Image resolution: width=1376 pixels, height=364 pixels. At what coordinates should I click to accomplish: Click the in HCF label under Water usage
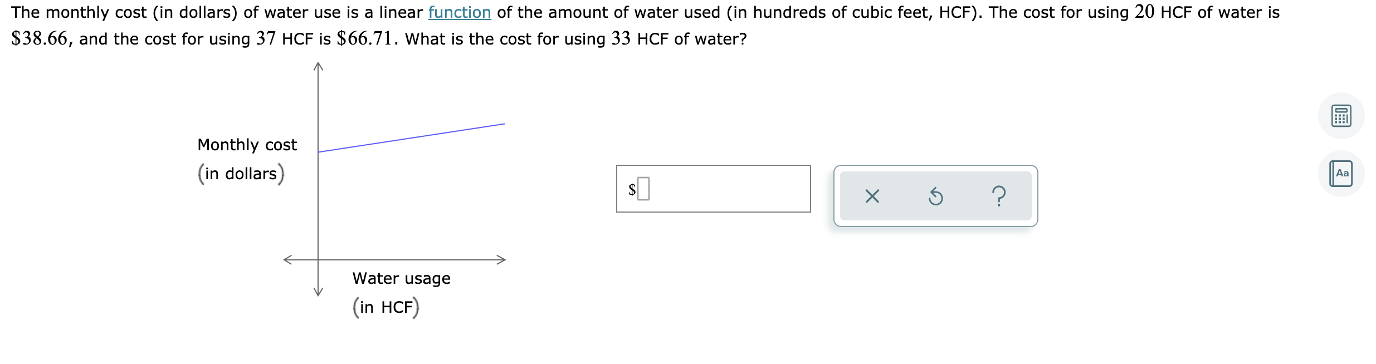pos(386,306)
